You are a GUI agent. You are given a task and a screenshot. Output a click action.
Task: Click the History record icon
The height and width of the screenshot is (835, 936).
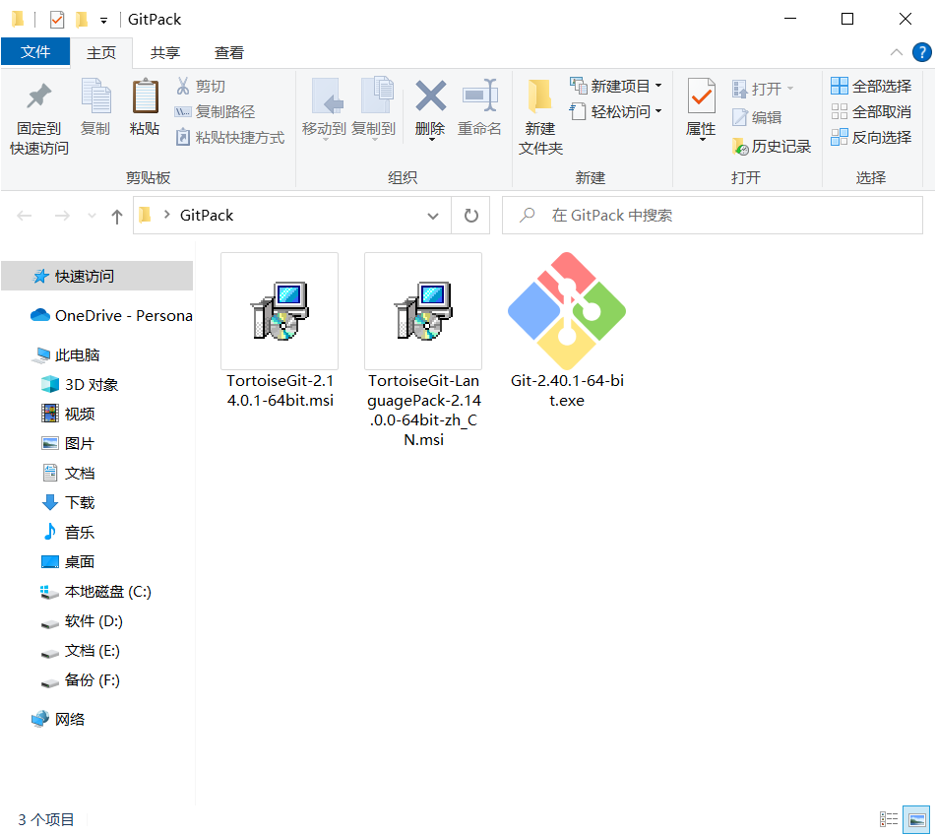[771, 147]
